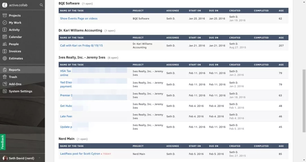Open Projects in the sidebar
306x162 pixels.
[x=15, y=16]
